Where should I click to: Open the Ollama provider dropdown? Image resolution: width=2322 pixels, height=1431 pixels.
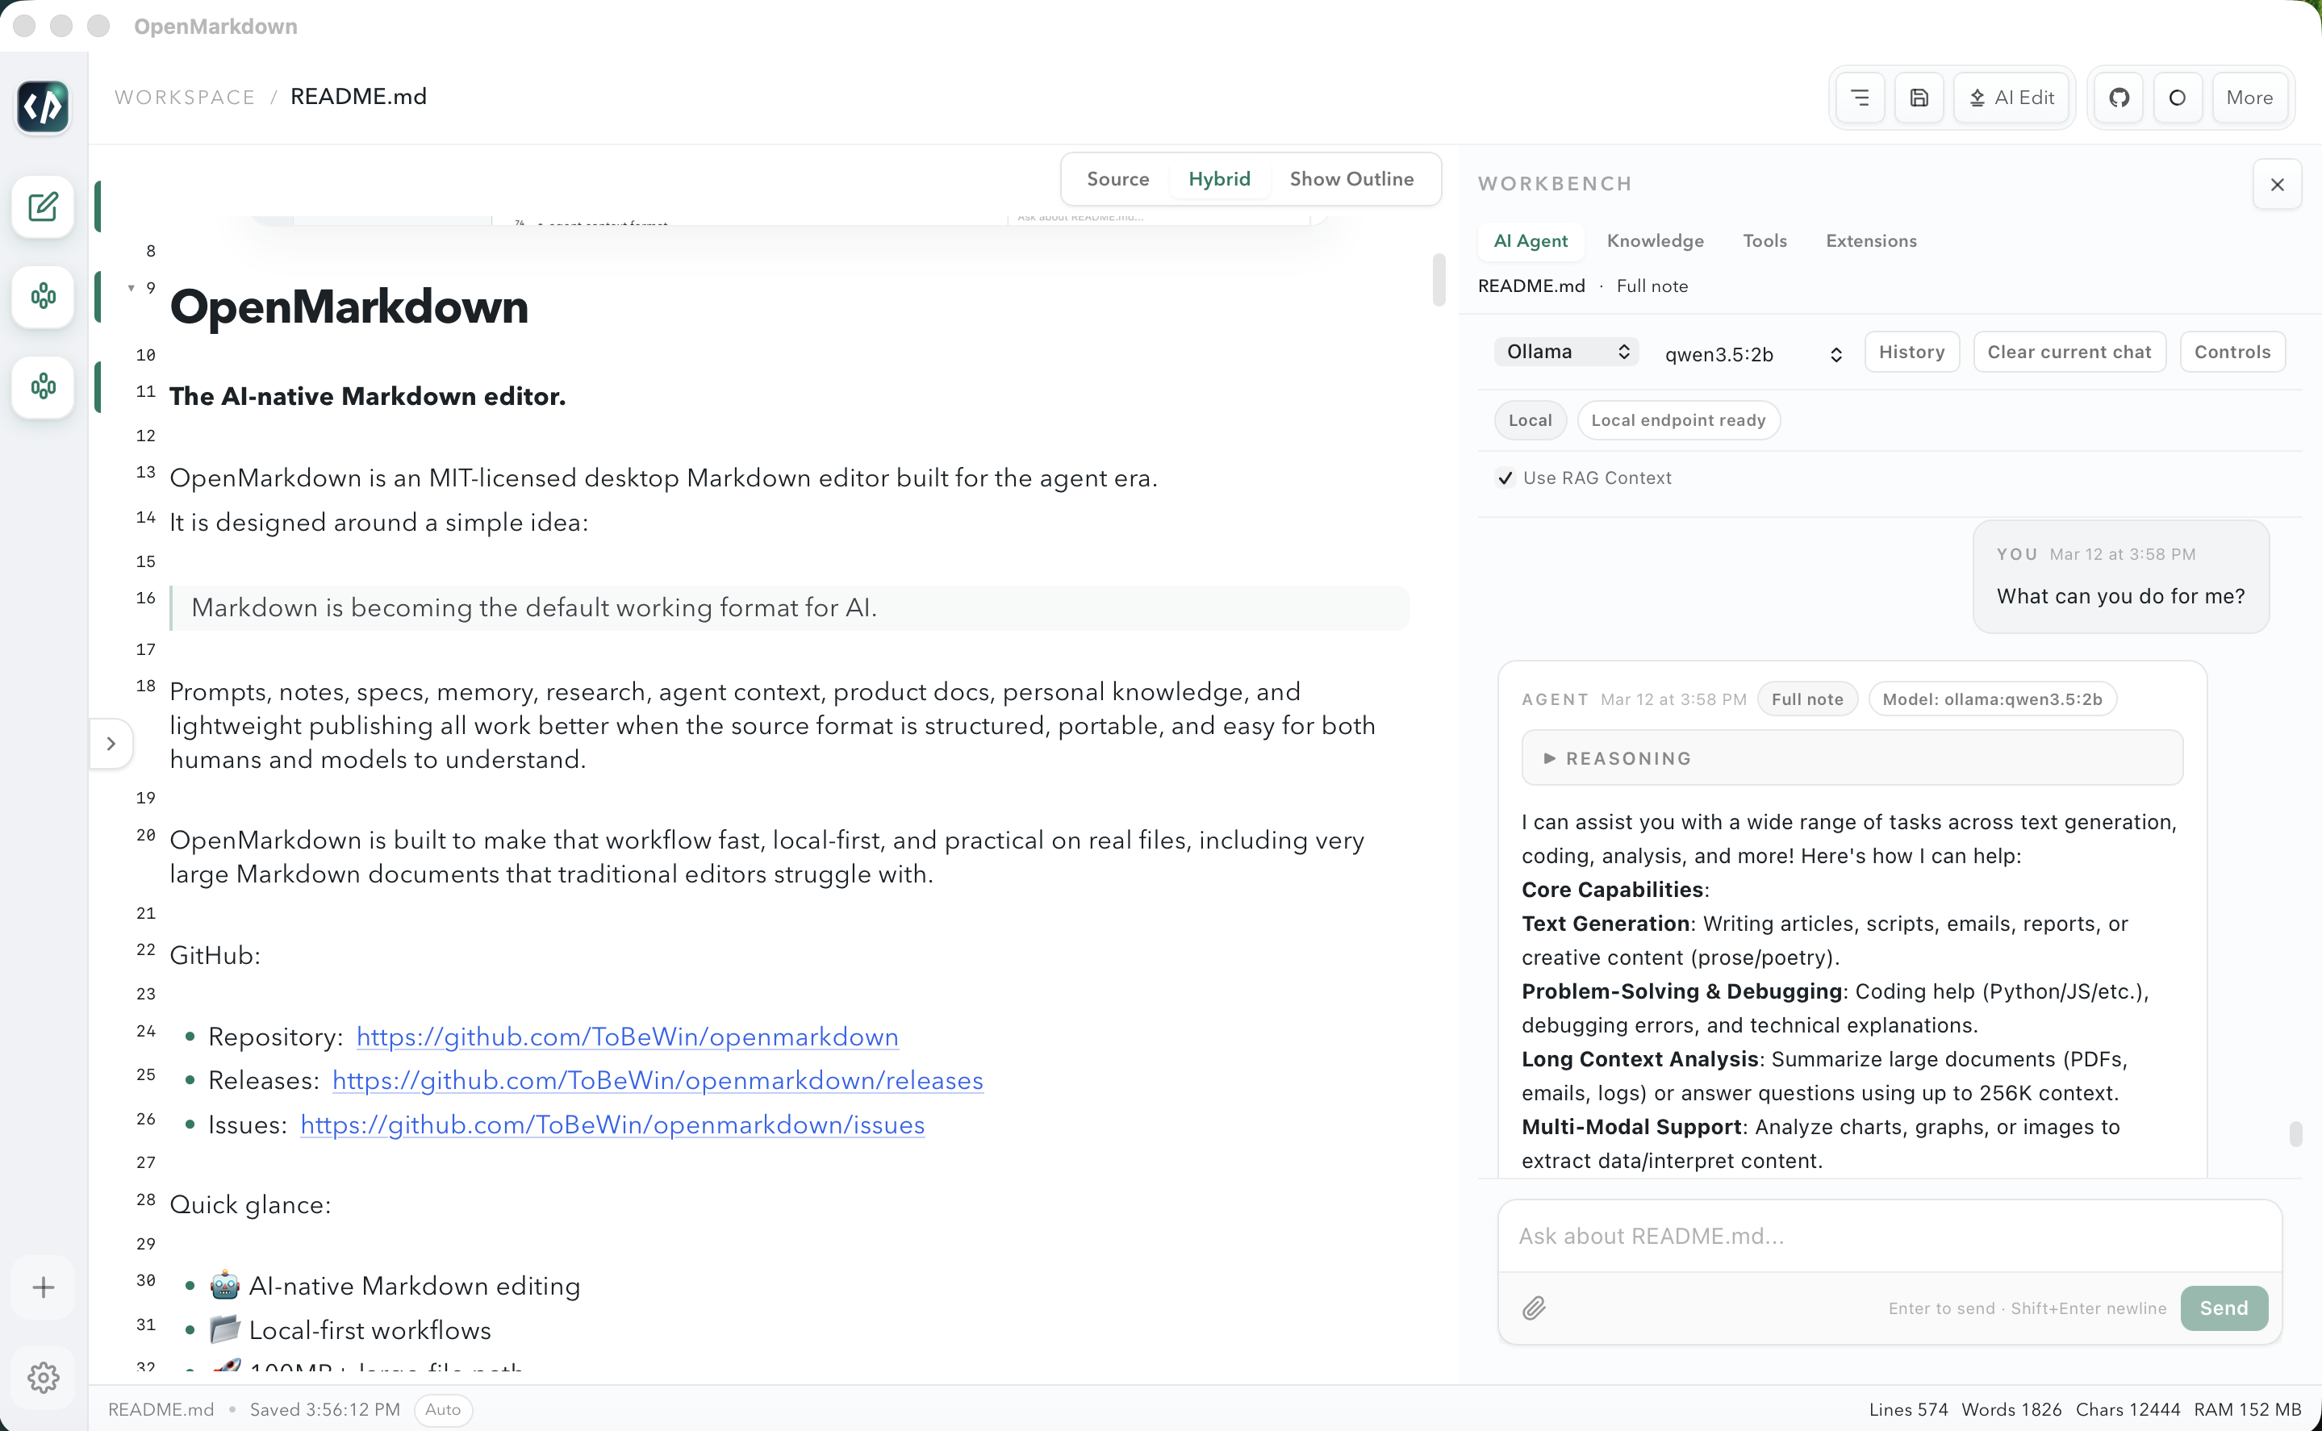(1564, 351)
